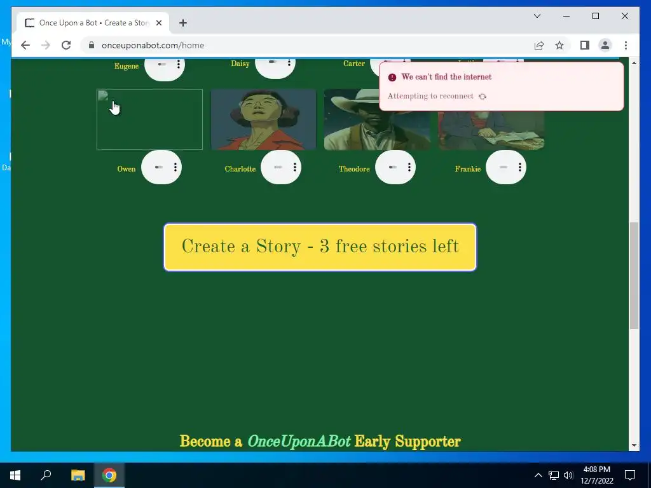Click the Frankie character name label

pos(467,169)
